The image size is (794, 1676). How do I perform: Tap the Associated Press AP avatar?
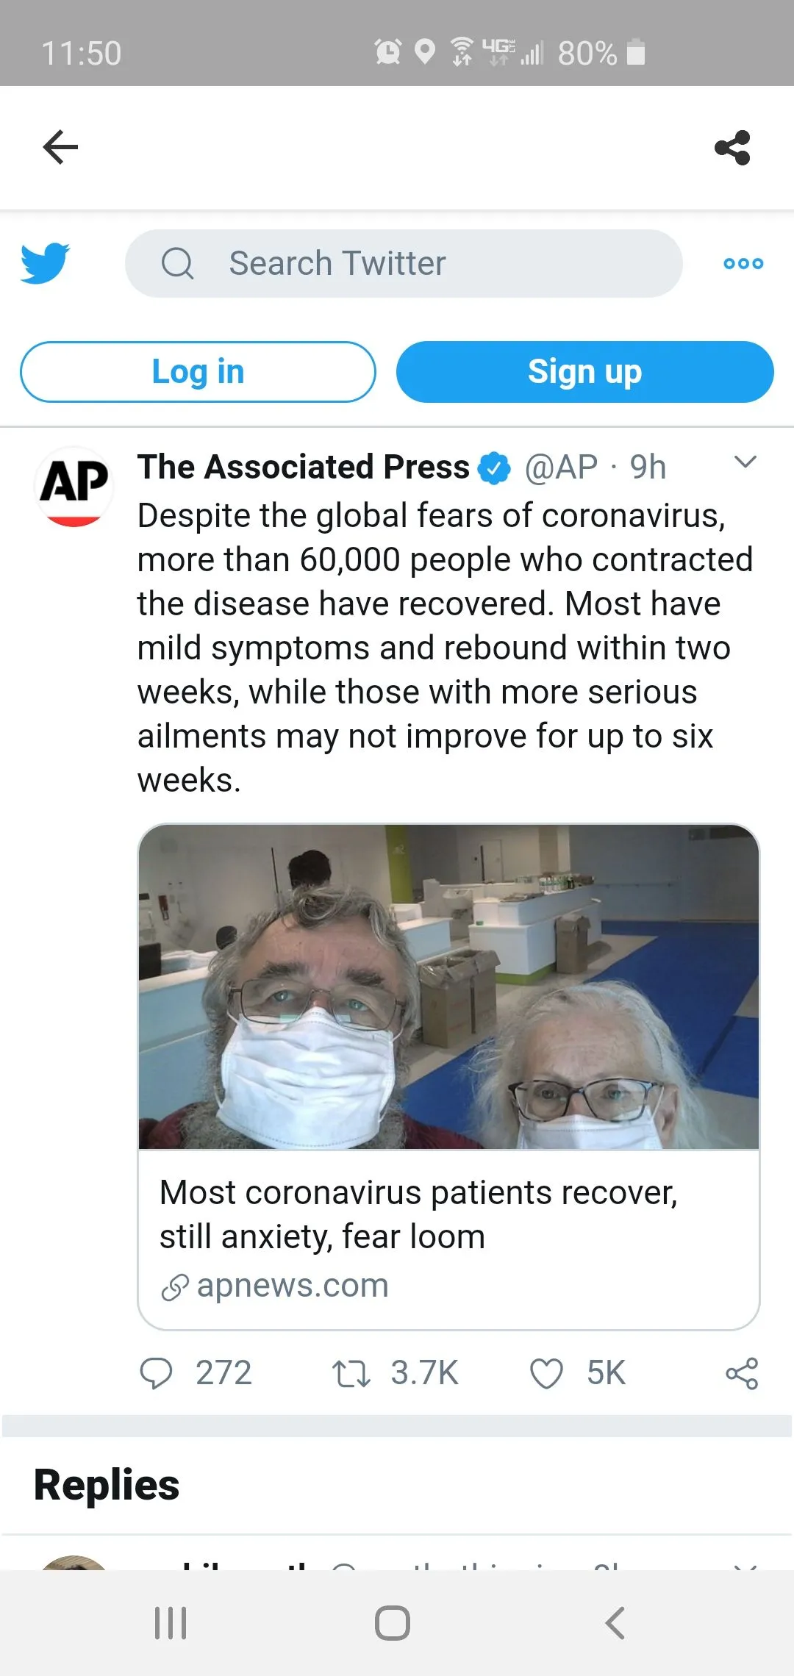point(74,487)
